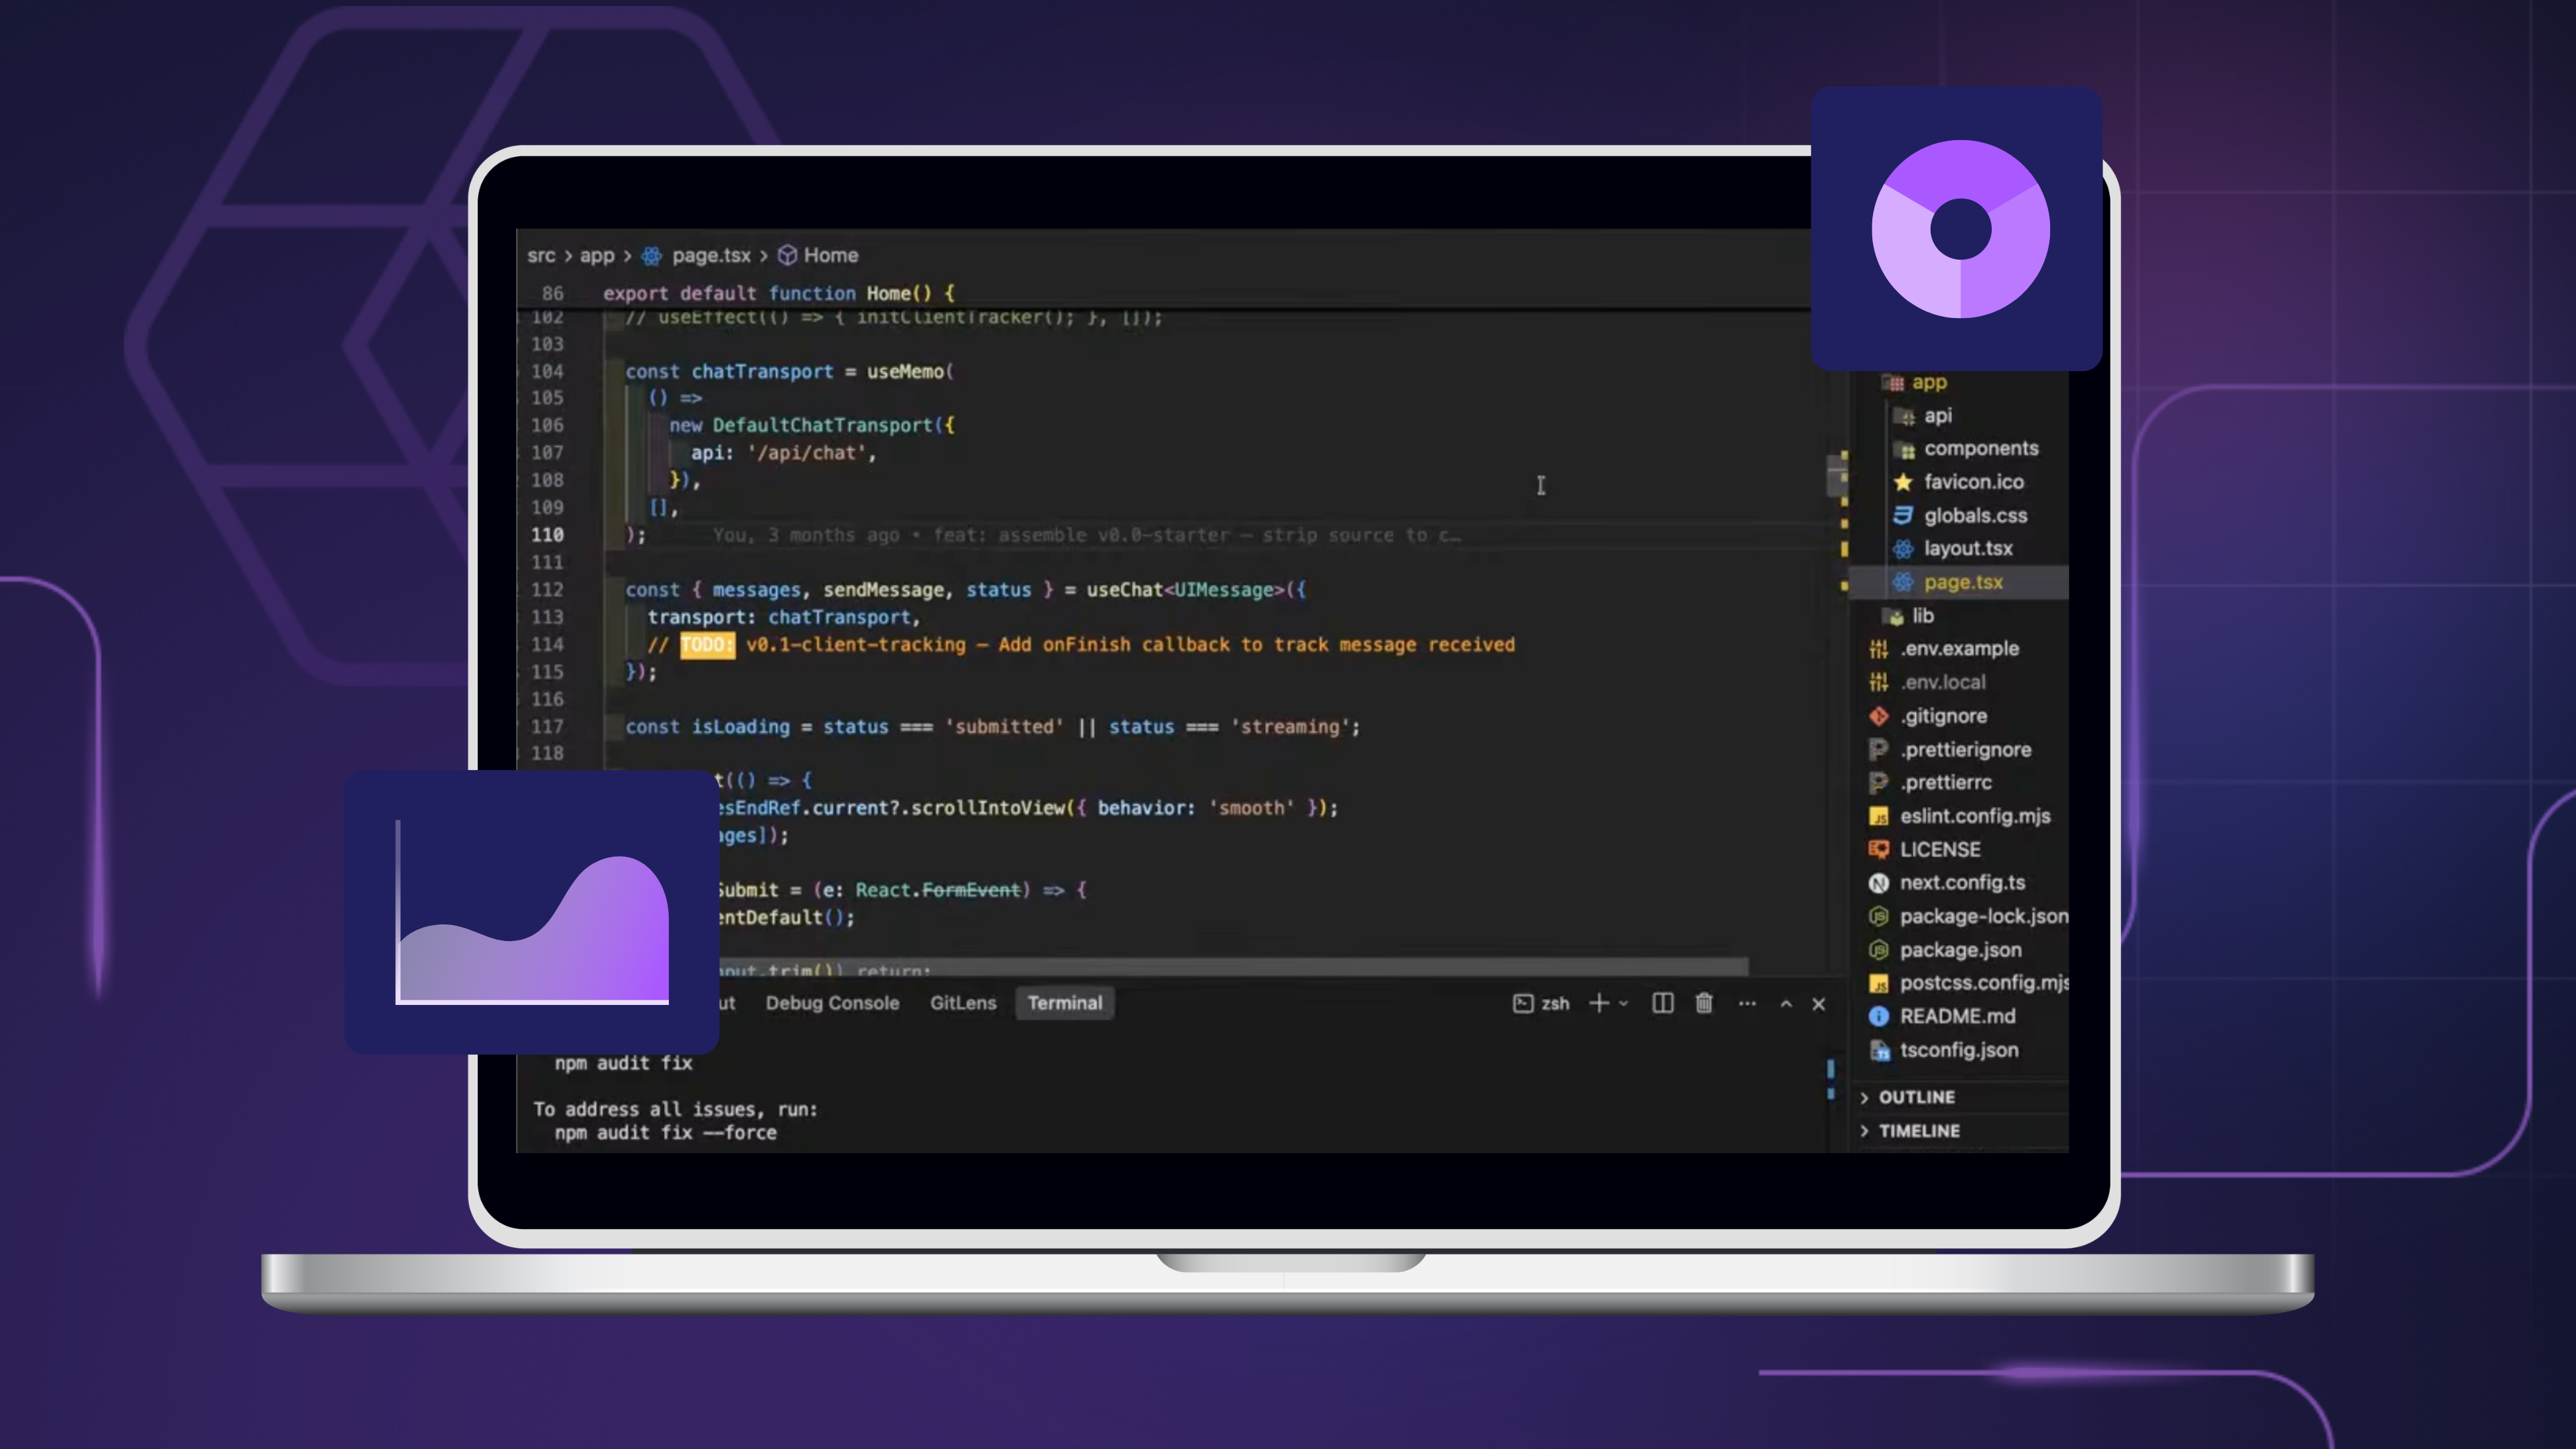Click the zsh terminal shell icon
Viewport: 2576px width, 1449px height.
tap(1522, 1003)
